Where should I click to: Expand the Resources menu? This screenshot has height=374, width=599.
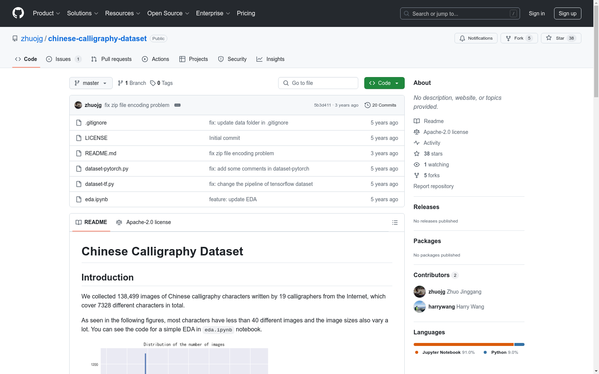[x=123, y=13]
